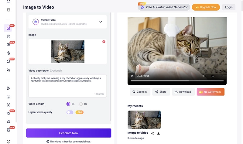Viewport: 243px width, 144px height.
Task: Click the 'Video Length' label
Action: (x=36, y=104)
